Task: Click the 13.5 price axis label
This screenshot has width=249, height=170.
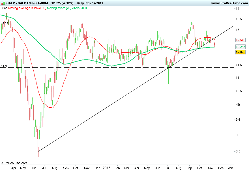Action: [x=239, y=19]
